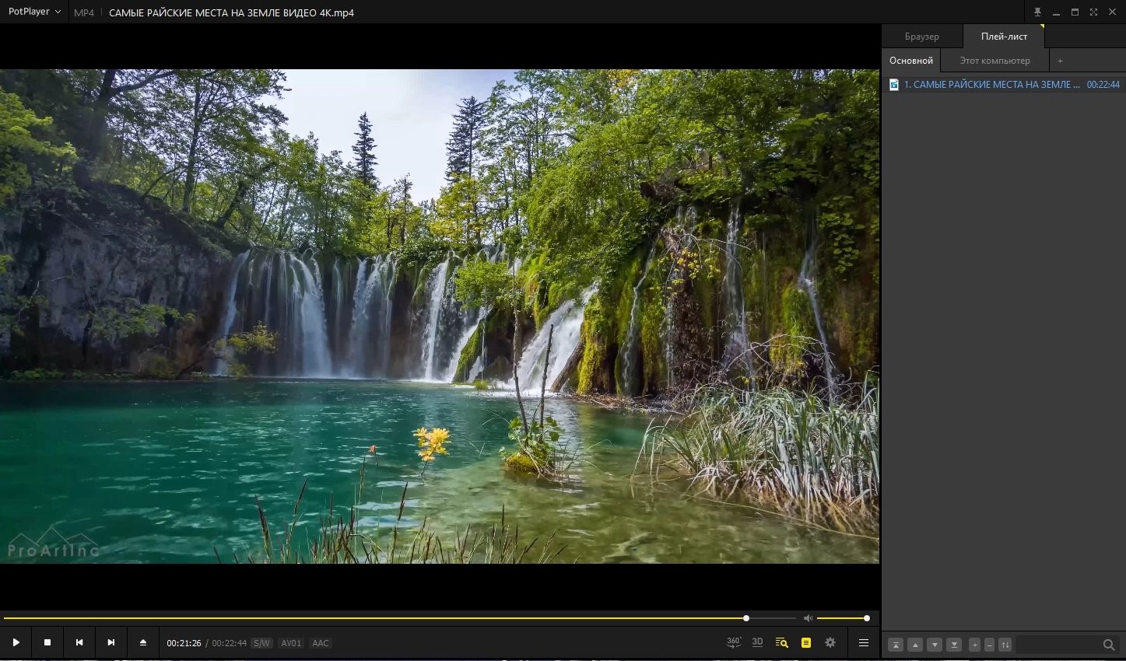Enable 360-degree video mode
This screenshot has width=1126, height=661.
tap(733, 642)
